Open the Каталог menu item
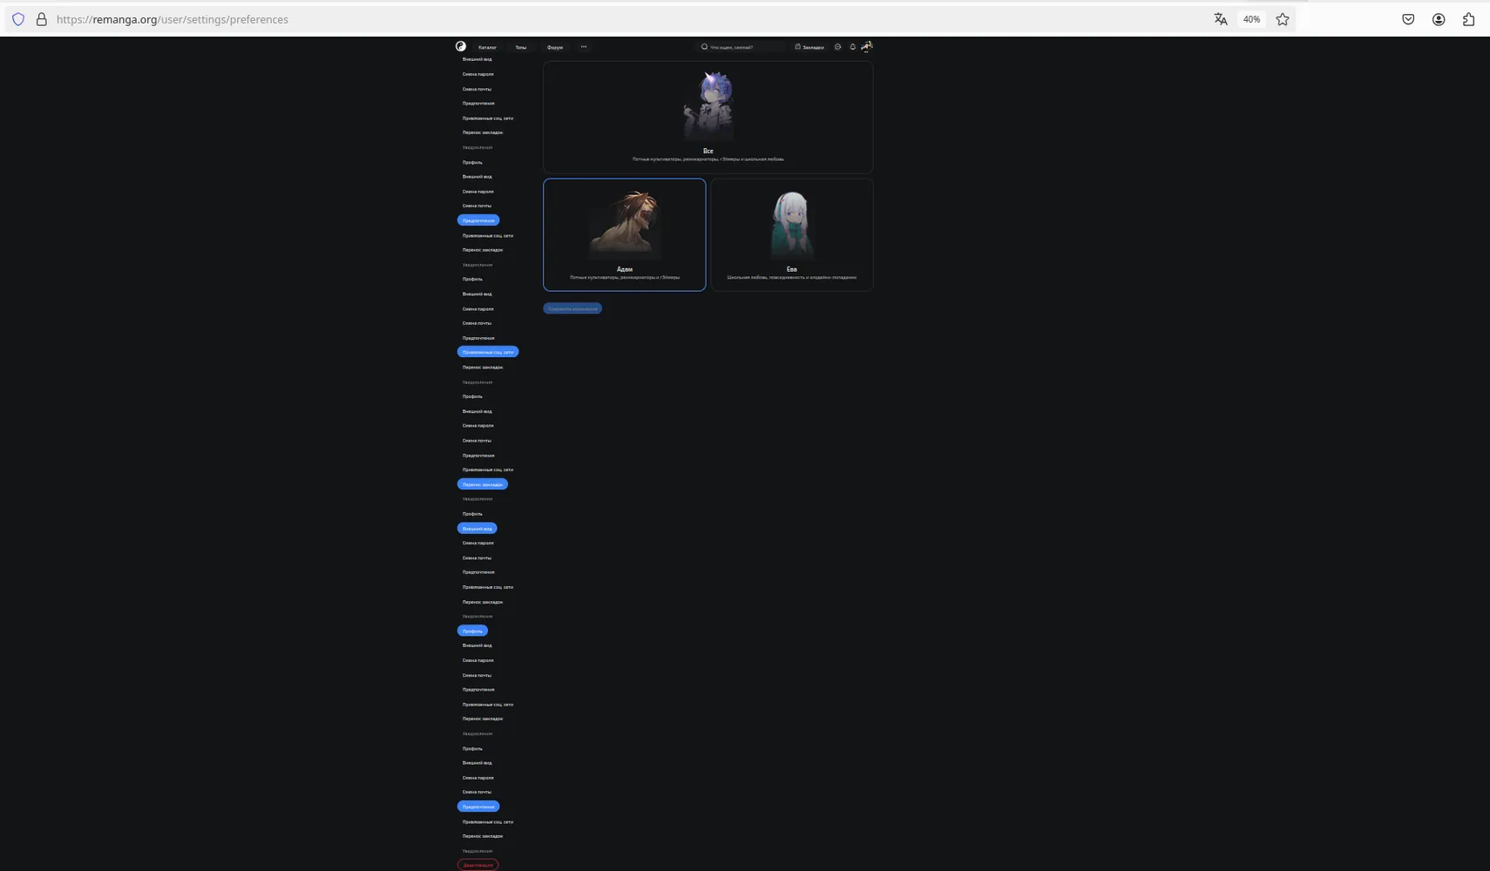Viewport: 1490px width, 871px height. [x=487, y=47]
